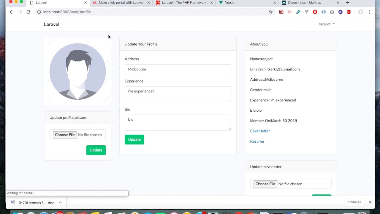Open the ranjeet user dropdown
The width and height of the screenshot is (380, 214).
(327, 24)
